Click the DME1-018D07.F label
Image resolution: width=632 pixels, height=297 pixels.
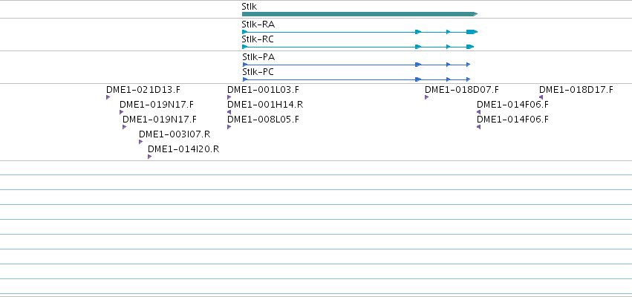click(462, 90)
